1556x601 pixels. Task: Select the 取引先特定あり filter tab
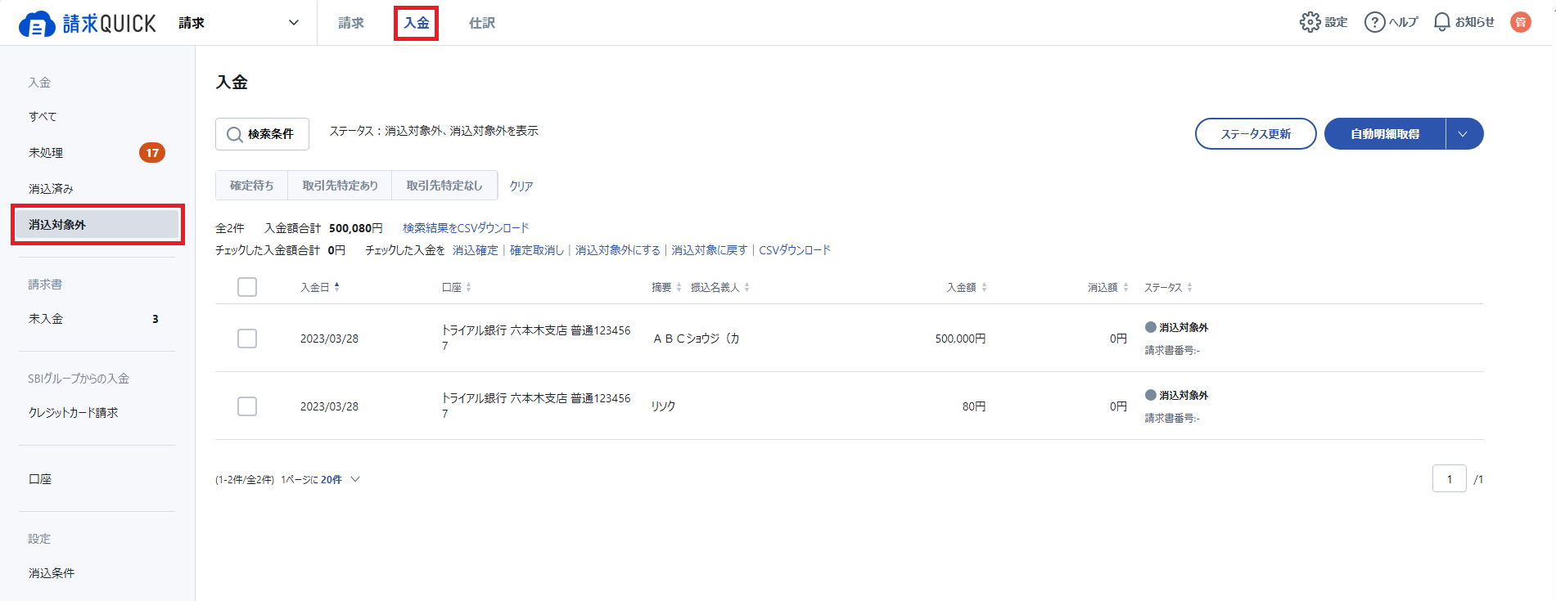point(341,186)
